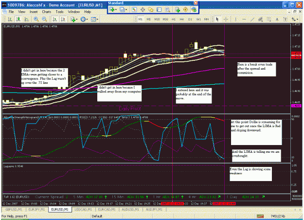Launch MetaEditor from the yellow diamond icon

(x=185, y=9)
